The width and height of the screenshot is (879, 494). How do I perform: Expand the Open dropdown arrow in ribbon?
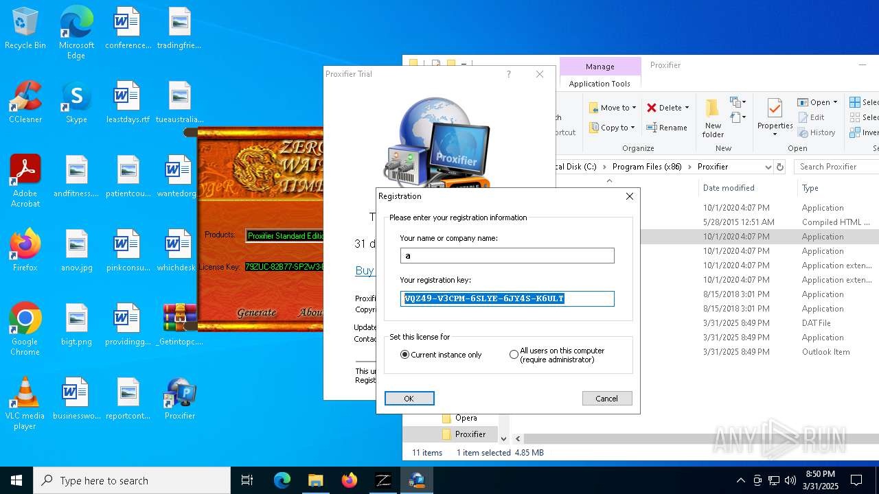pyautogui.click(x=835, y=102)
